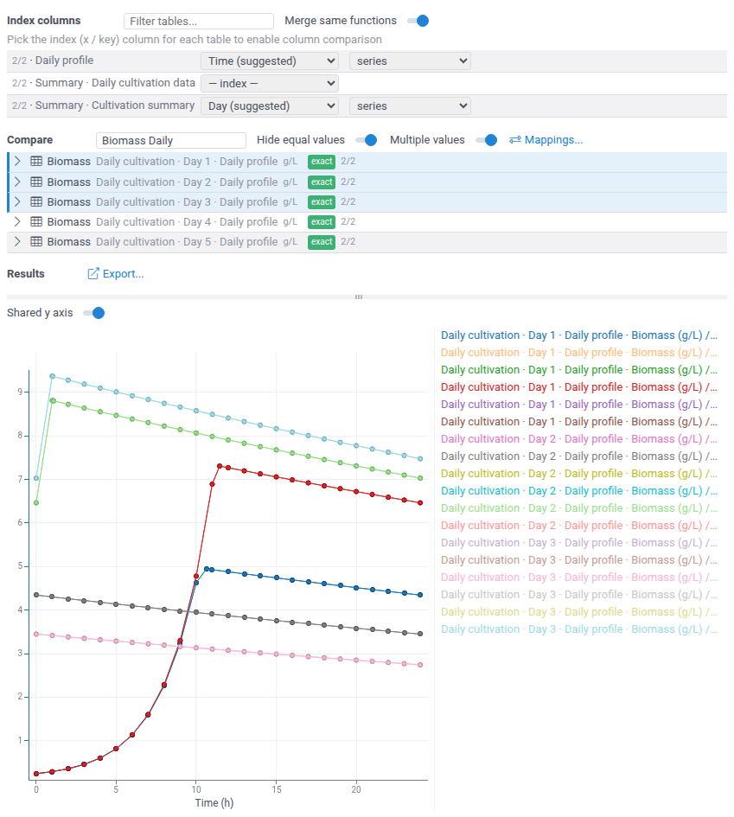The image size is (734, 817).
Task: Select light cyan Day 3 legend entry
Action: (578, 629)
